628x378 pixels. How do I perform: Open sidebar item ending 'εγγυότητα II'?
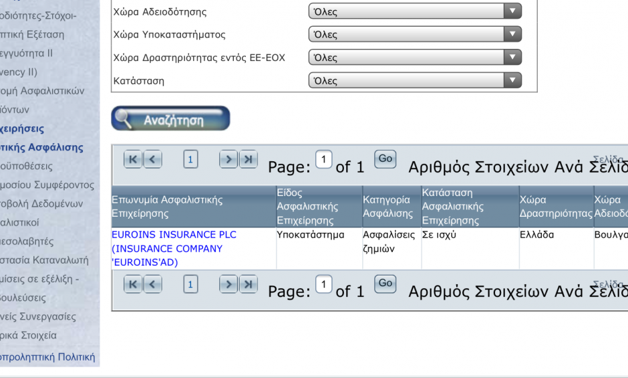point(27,54)
